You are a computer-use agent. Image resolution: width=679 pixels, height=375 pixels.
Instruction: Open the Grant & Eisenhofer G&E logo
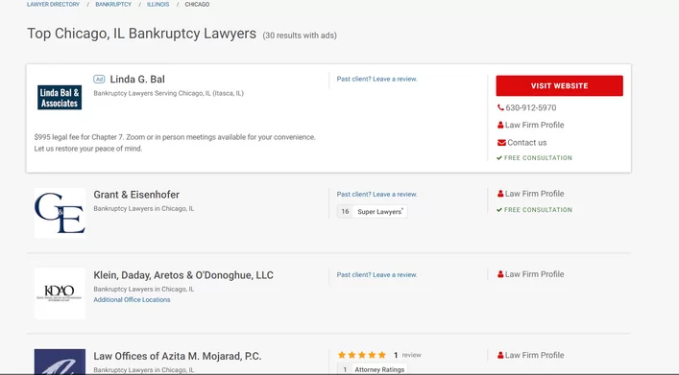(60, 213)
